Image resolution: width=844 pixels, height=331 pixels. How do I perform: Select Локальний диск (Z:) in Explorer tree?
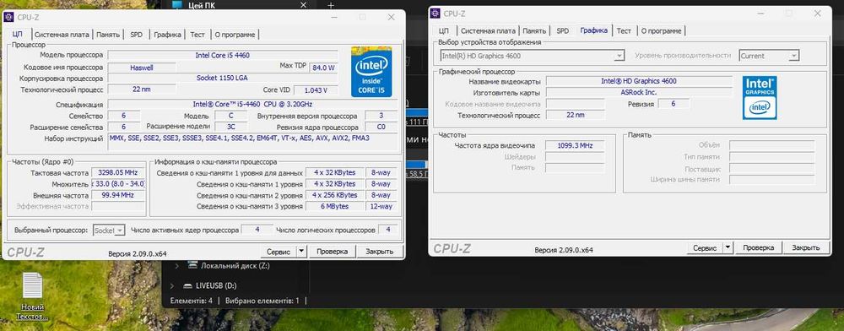tap(235, 265)
